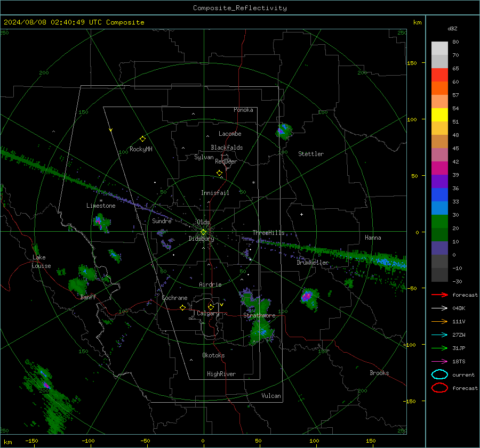Select the 0 dBZ purple color swatch
The height and width of the screenshot is (448, 480).
pyautogui.click(x=439, y=248)
